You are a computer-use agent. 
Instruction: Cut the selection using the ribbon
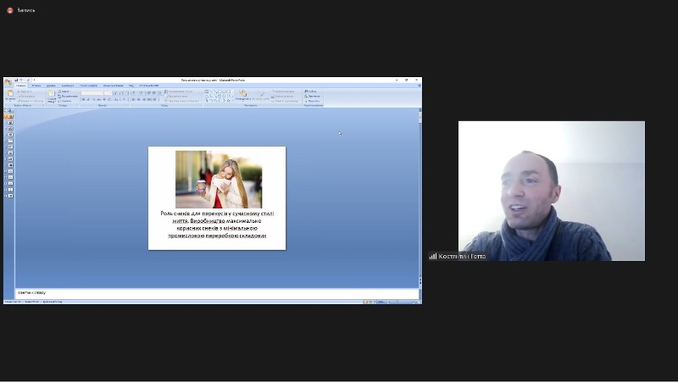pyautogui.click(x=25, y=92)
